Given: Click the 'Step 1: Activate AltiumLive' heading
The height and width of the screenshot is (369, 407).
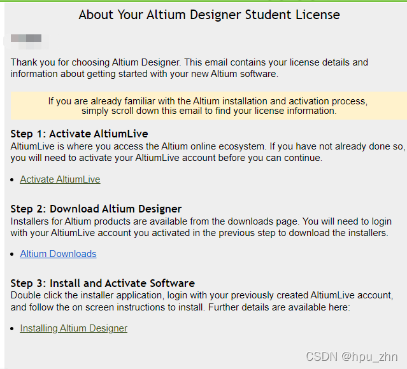Looking at the screenshot, I should [x=79, y=134].
